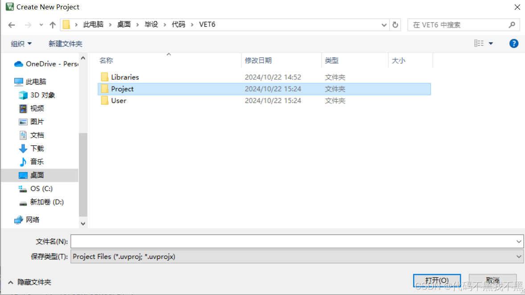Click the 打开(O) button
The height and width of the screenshot is (295, 525).
coord(437,281)
